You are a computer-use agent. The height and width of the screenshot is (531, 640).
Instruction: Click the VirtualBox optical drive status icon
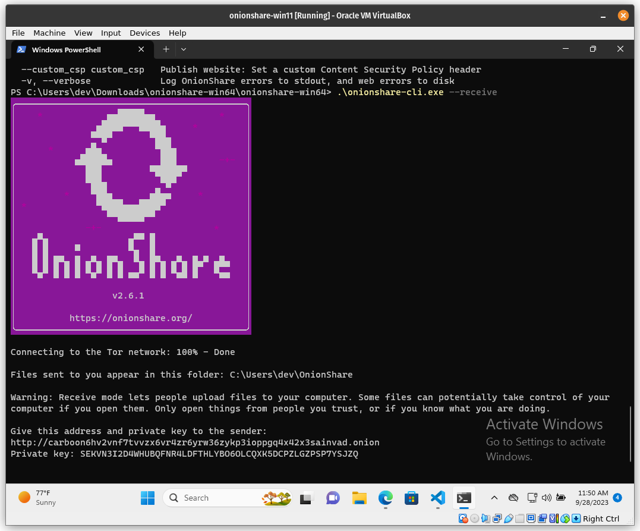point(474,519)
